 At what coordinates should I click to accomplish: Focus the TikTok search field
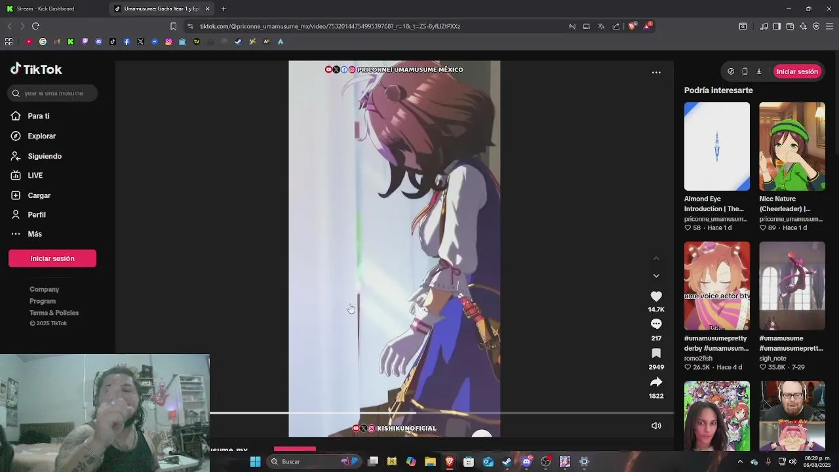click(x=54, y=93)
